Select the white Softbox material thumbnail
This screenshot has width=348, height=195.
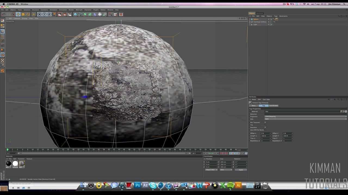(x=15, y=163)
